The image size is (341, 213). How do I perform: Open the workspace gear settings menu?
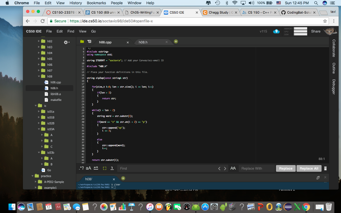pyautogui.click(x=66, y=42)
